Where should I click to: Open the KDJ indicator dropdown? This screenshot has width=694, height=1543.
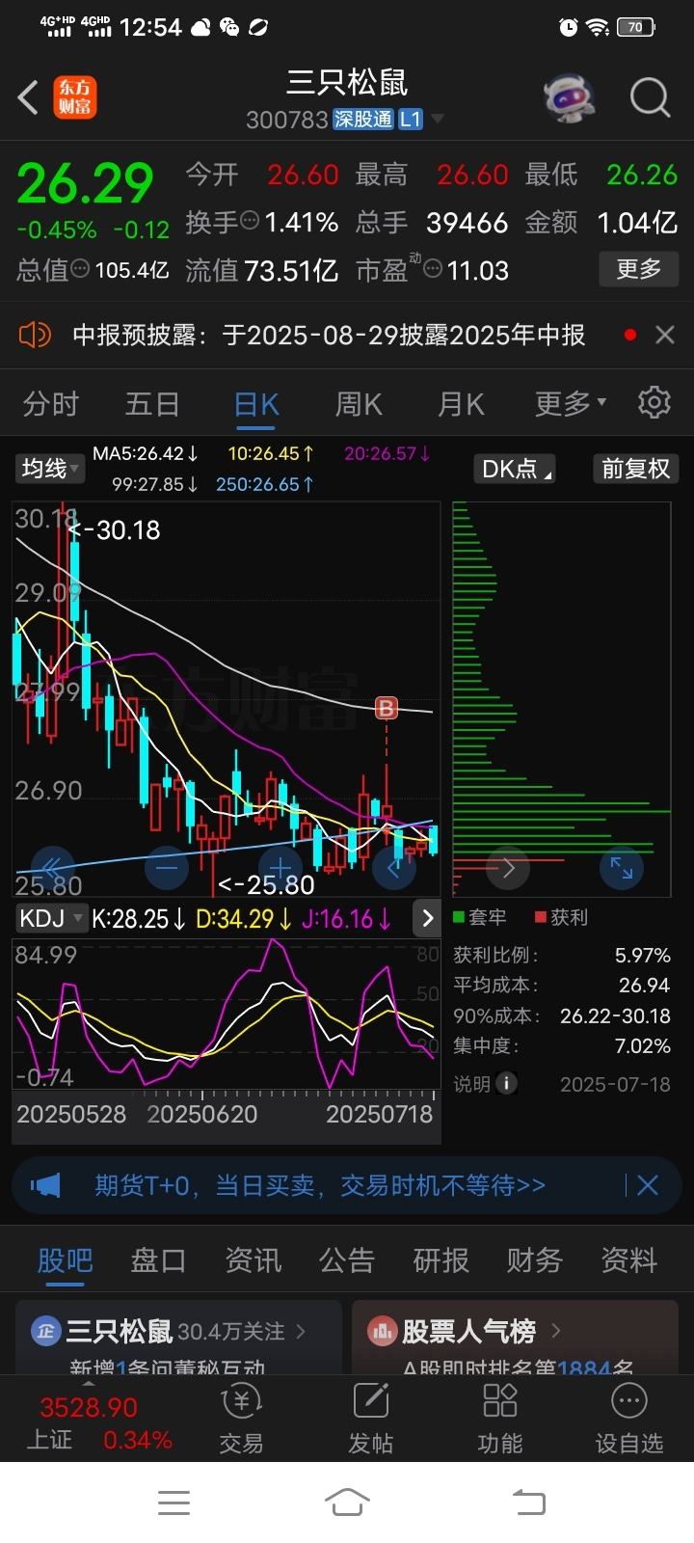click(50, 918)
